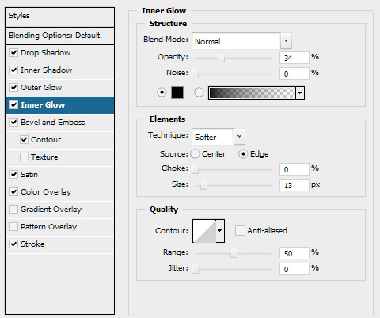The width and height of the screenshot is (380, 318).
Task: Click the Noise slider handle
Action: 195,74
